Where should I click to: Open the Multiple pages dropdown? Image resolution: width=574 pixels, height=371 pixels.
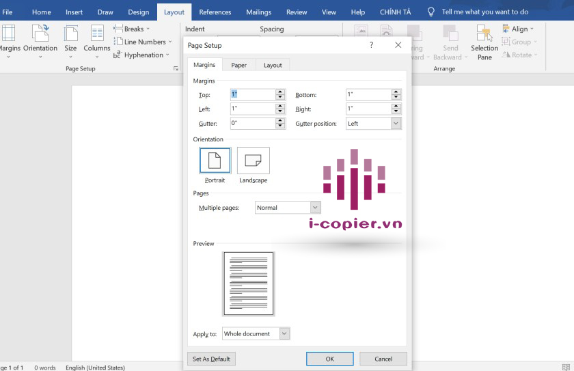point(315,208)
